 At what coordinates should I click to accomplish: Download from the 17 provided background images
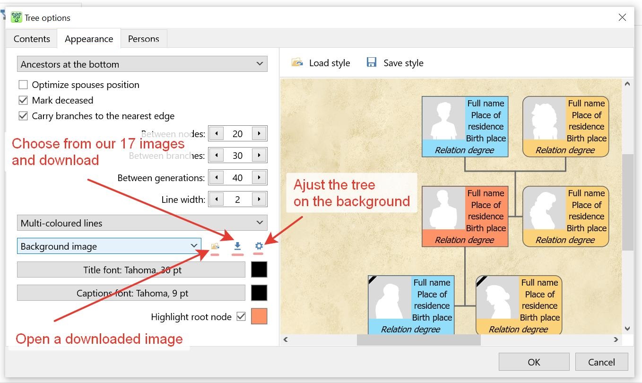click(237, 246)
